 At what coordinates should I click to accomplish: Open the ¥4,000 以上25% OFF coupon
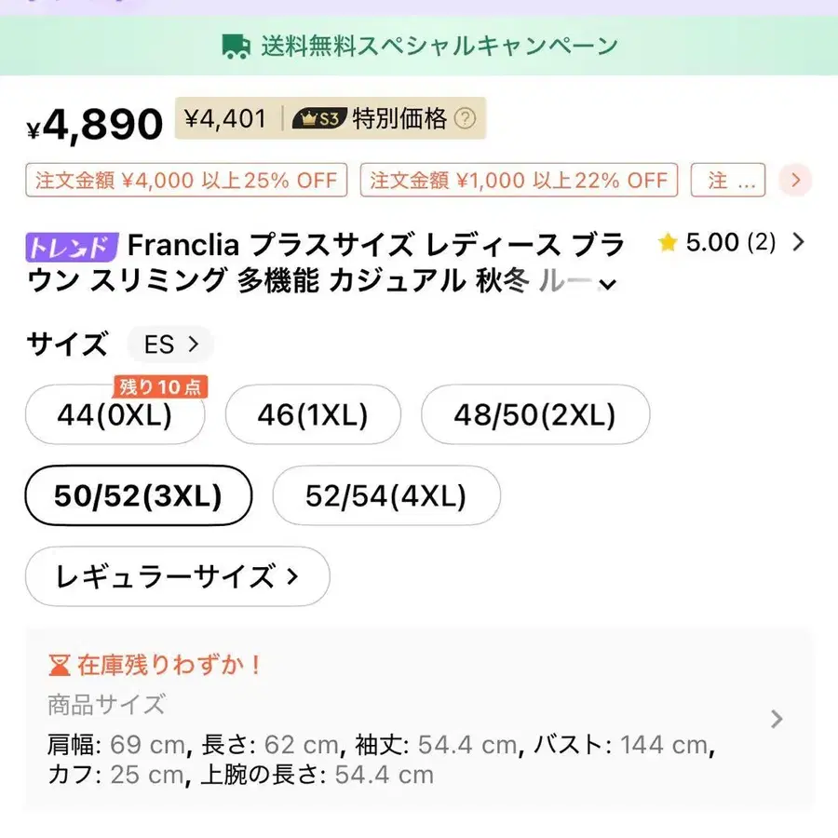click(185, 181)
